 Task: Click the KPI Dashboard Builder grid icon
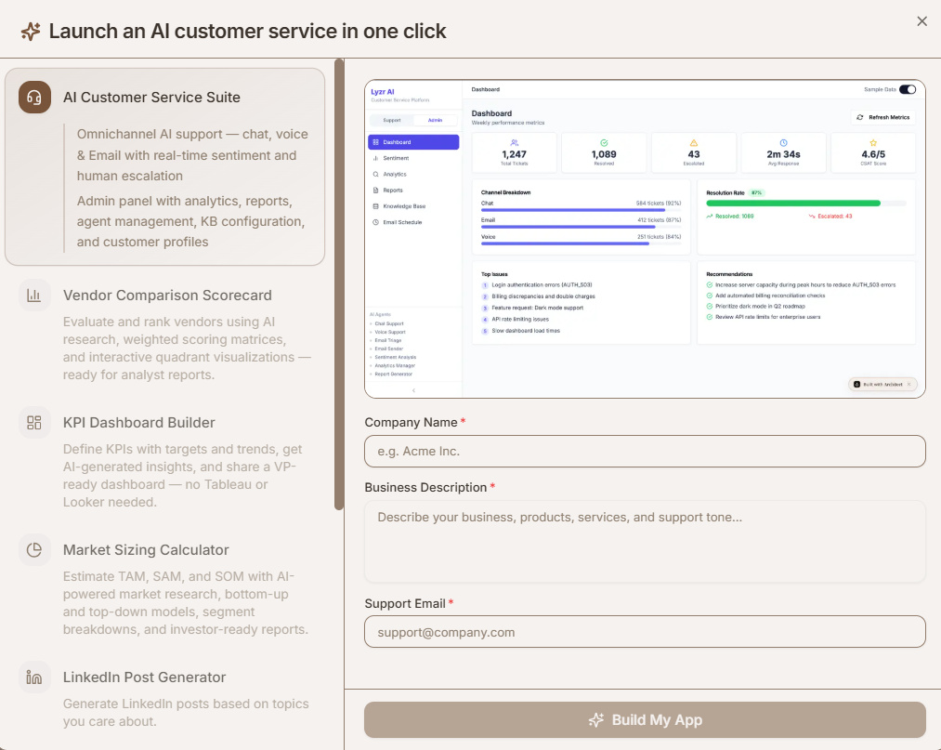pos(34,423)
